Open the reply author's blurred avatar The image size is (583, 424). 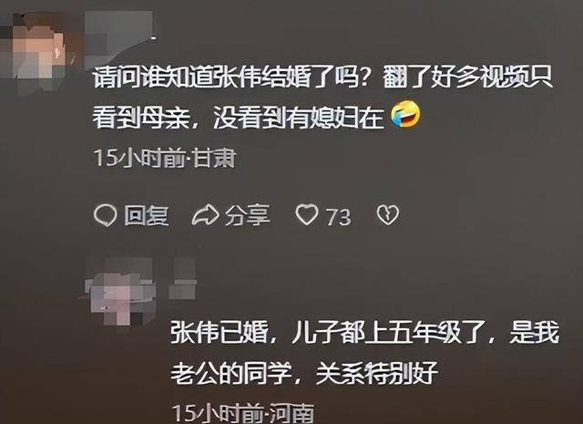pyautogui.click(x=118, y=292)
